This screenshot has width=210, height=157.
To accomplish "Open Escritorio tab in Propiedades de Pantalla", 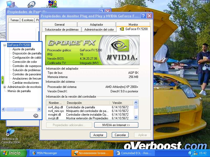I will pos(28,20).
